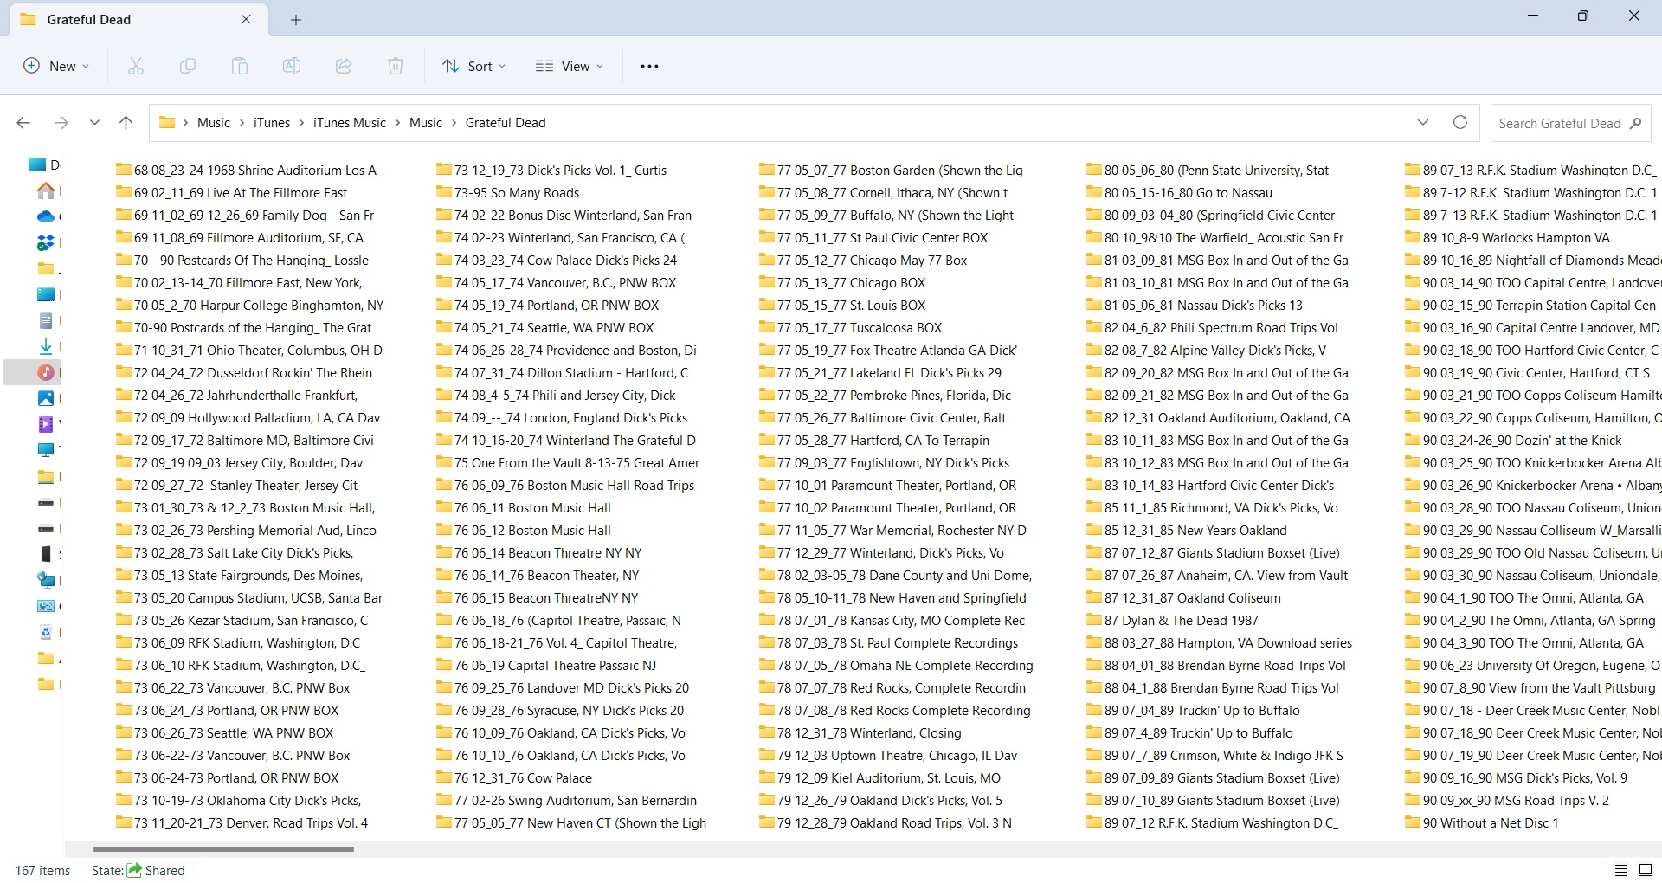This screenshot has height=883, width=1662.
Task: Open Downloads in the navigation pane
Action: pos(46,346)
